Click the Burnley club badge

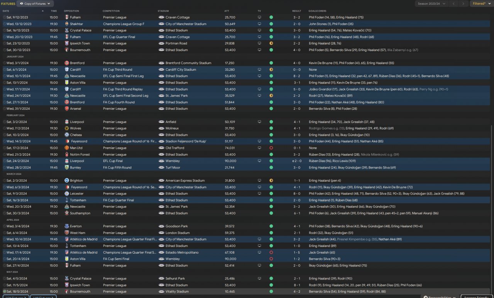(67, 167)
